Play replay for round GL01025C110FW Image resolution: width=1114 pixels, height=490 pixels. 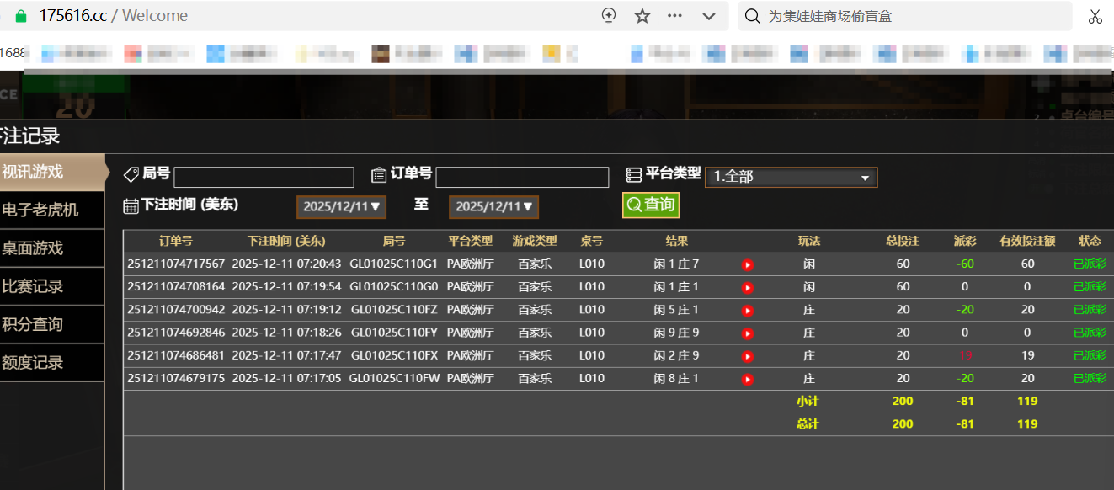click(x=747, y=379)
